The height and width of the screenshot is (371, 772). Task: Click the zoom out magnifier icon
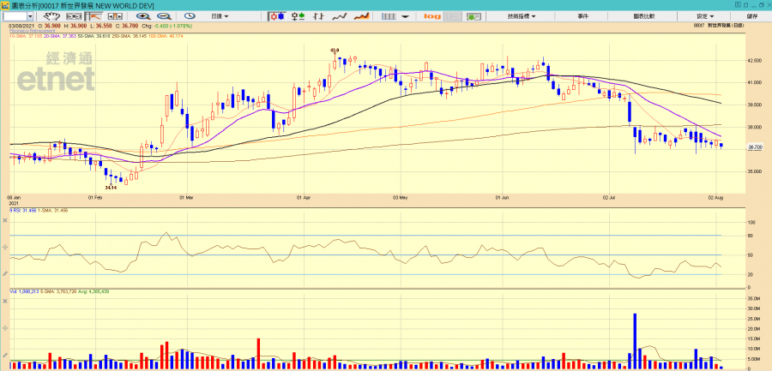(161, 16)
